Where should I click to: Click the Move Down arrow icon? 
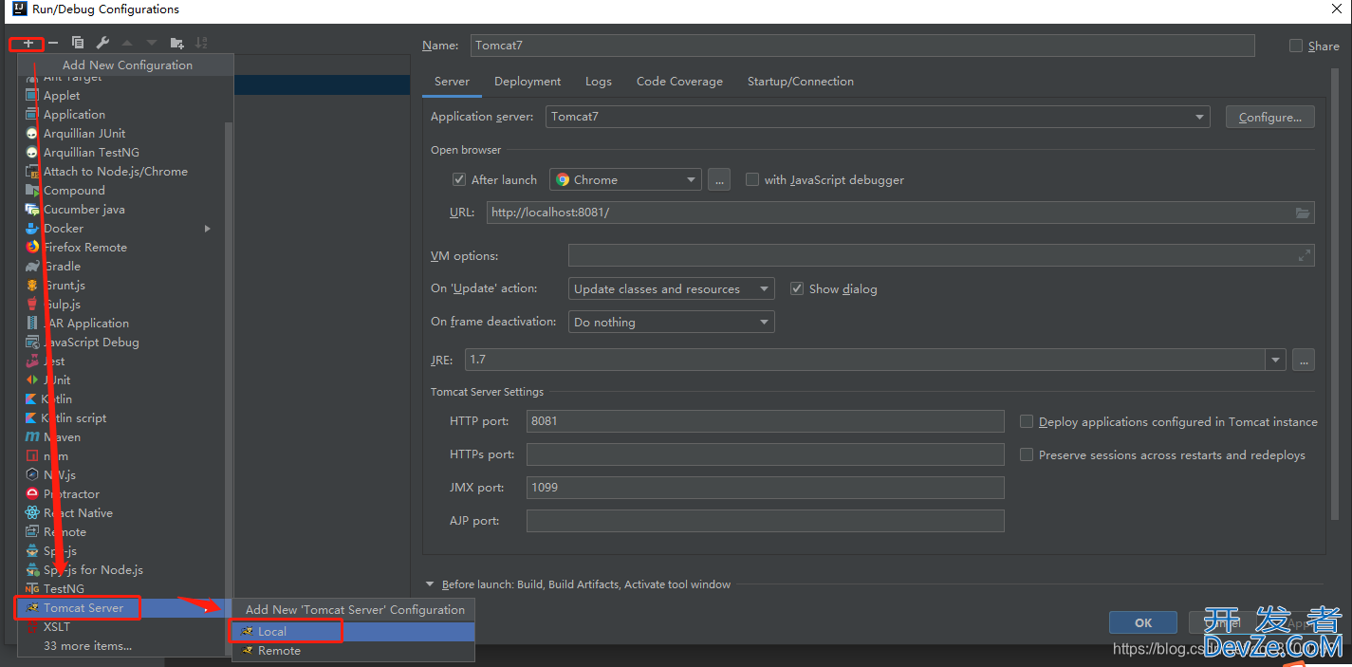(152, 43)
